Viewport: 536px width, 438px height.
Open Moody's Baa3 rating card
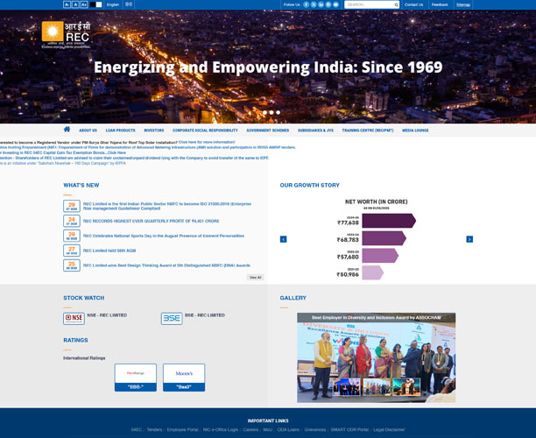tap(184, 378)
